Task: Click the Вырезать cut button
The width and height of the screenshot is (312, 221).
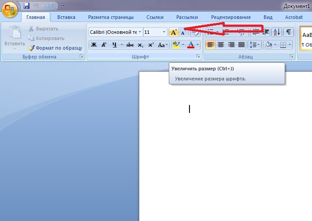Action: [43, 29]
